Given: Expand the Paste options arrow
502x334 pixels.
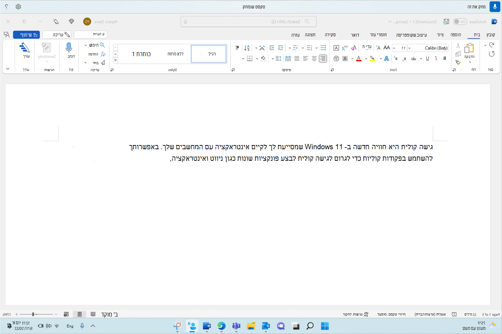Looking at the screenshot, I should point(470,62).
